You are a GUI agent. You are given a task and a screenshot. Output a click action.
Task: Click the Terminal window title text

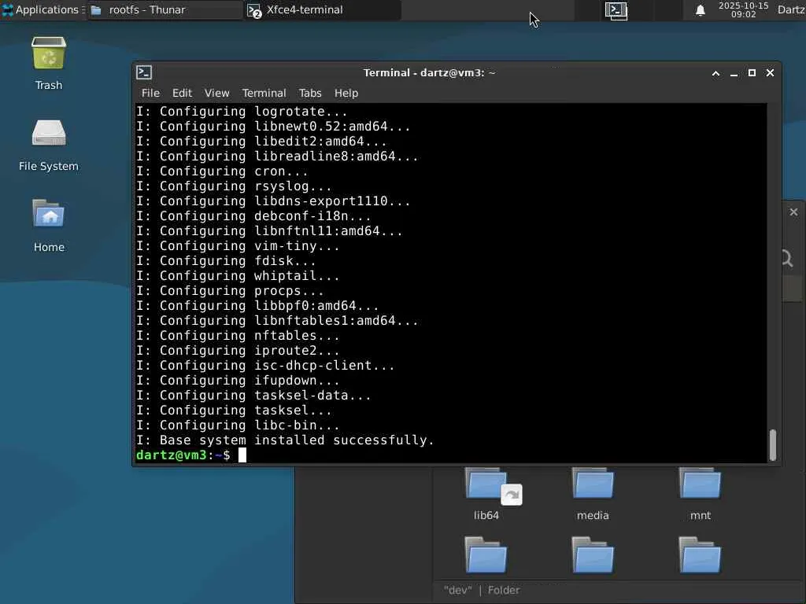tap(429, 73)
